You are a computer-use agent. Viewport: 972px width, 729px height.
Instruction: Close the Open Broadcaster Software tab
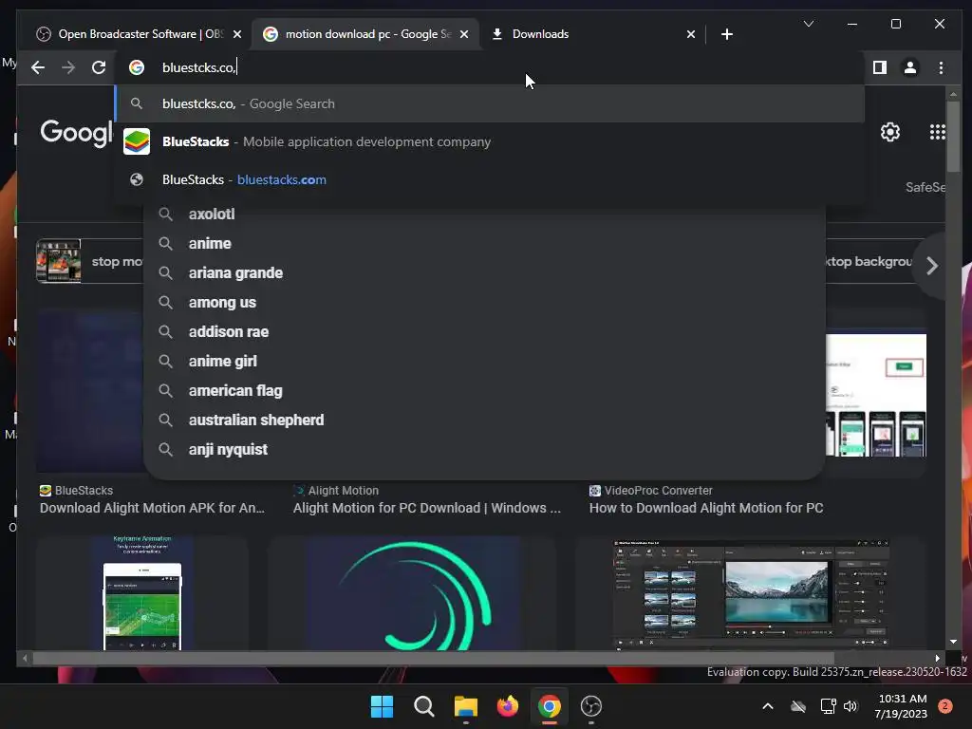pyautogui.click(x=236, y=34)
